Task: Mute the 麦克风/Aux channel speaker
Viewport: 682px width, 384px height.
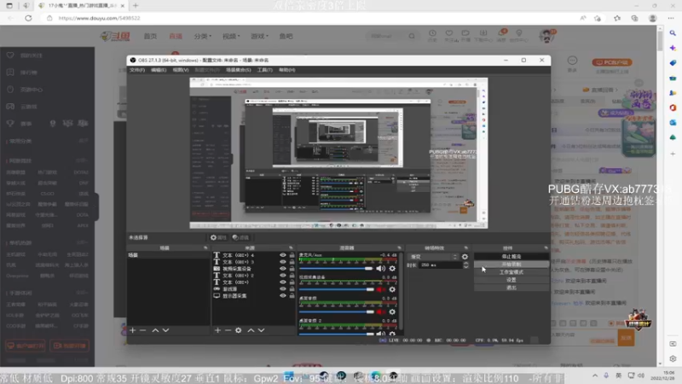Action: [x=380, y=269]
